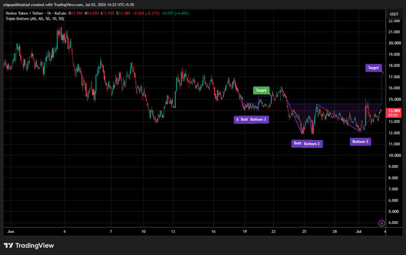Click the Jun label on time axis
This screenshot has width=406, height=255.
tap(11, 232)
